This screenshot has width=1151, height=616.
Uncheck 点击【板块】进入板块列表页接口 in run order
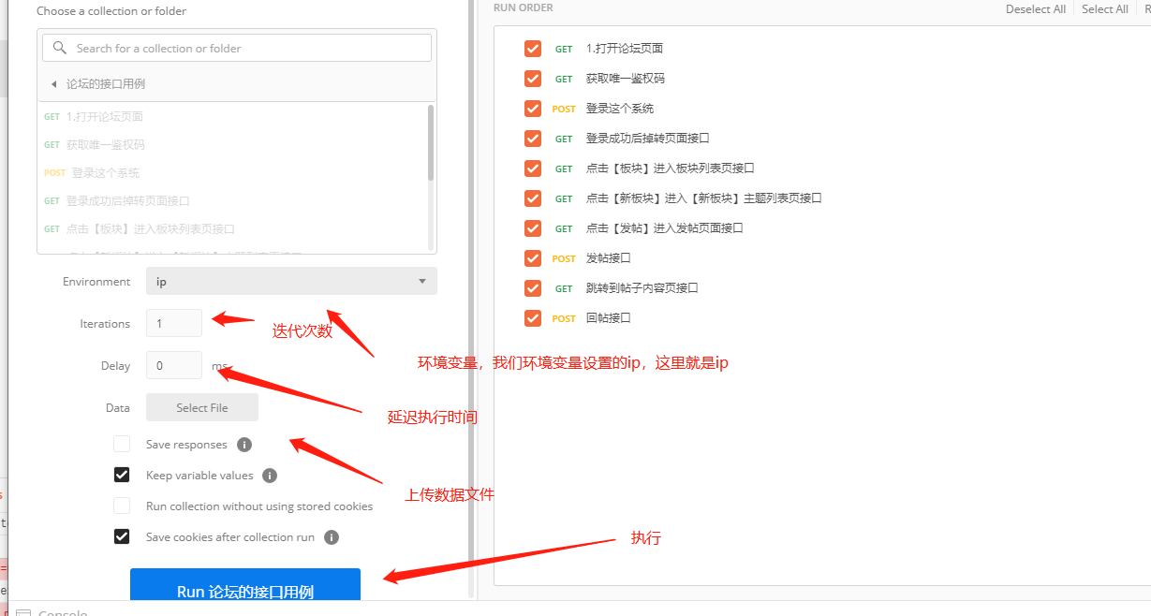pos(533,169)
